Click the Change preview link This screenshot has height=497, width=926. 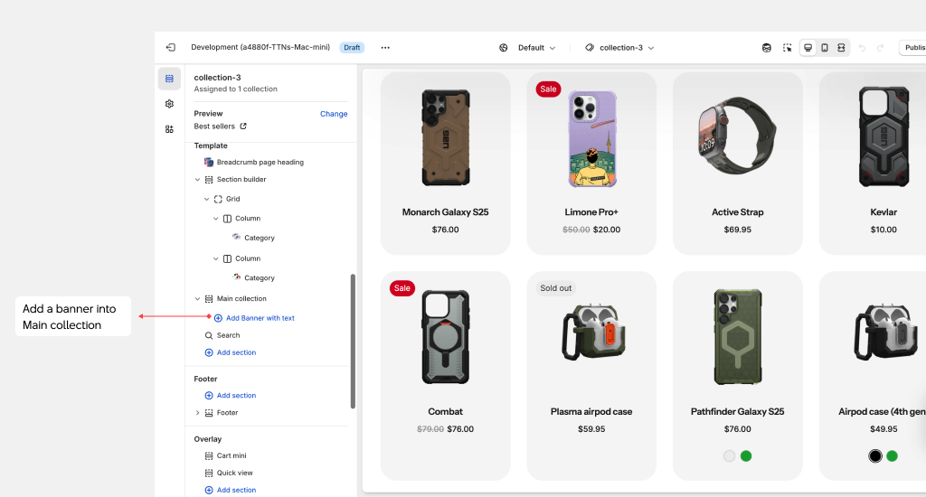[x=334, y=114]
